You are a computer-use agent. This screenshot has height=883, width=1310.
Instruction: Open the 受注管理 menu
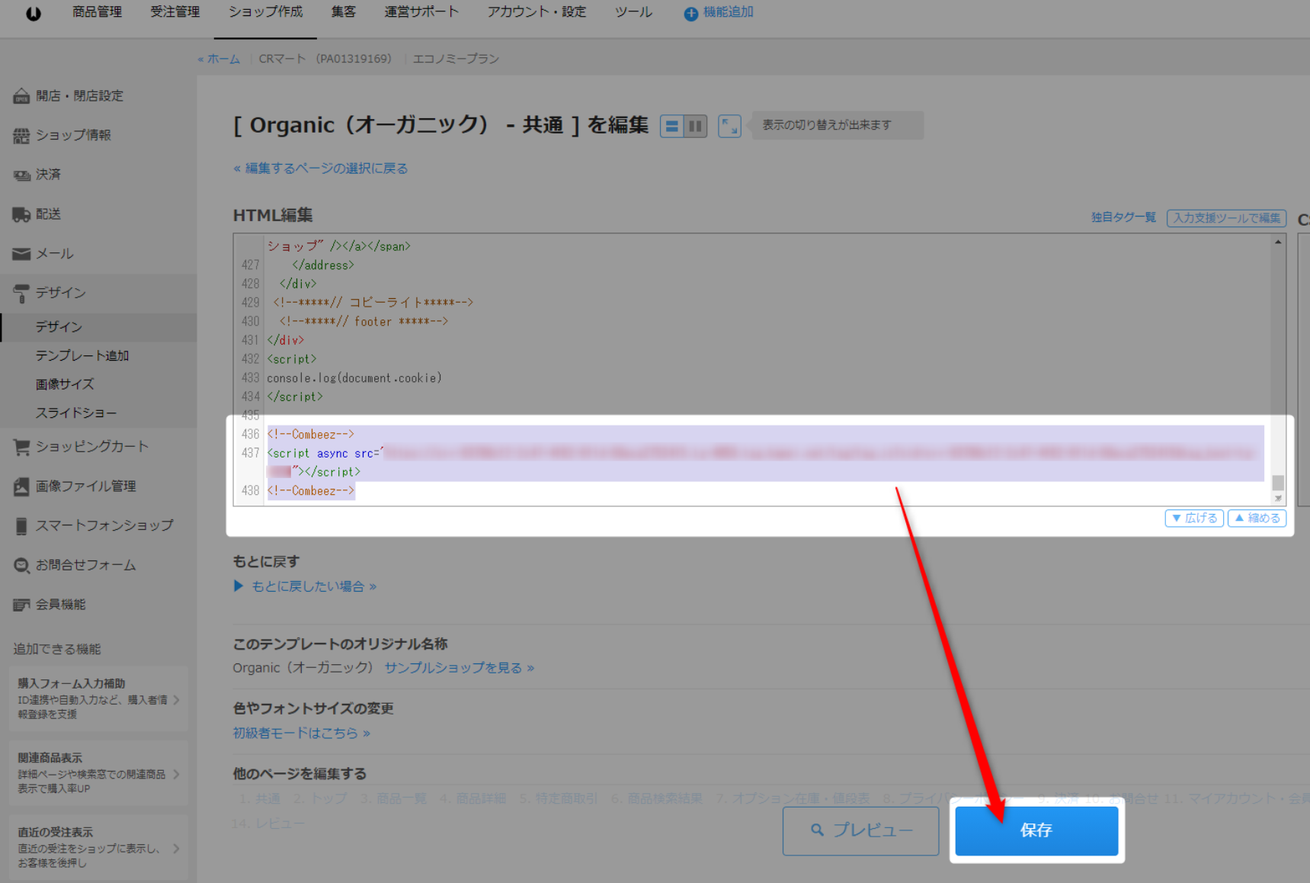[175, 12]
